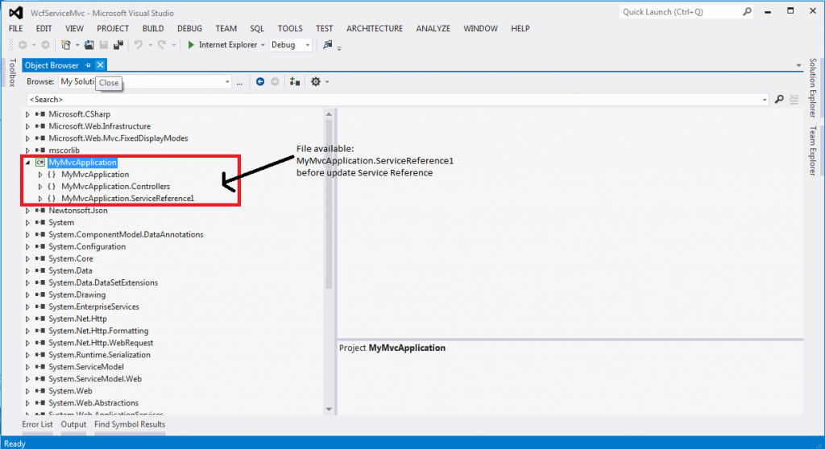Open the document tabs overflow dropdown

tap(798, 66)
